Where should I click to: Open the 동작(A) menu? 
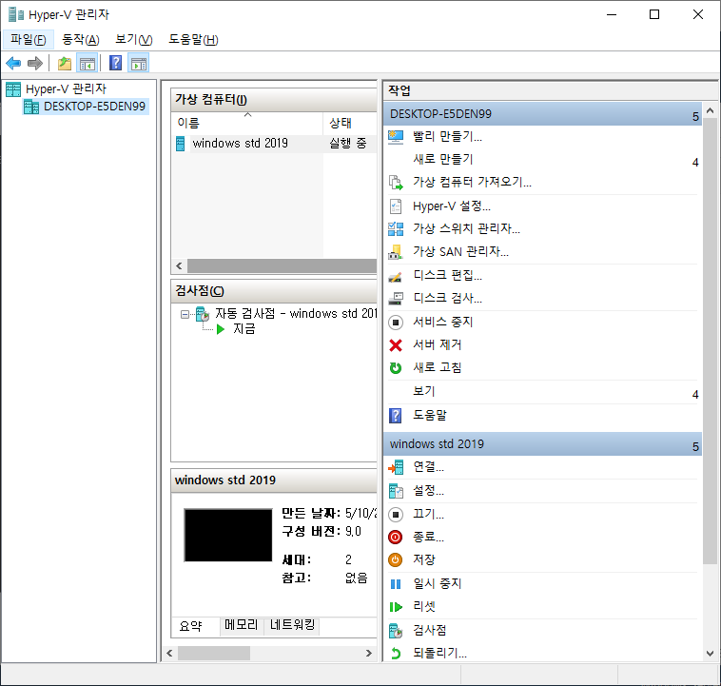(81, 40)
